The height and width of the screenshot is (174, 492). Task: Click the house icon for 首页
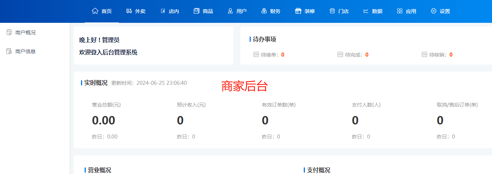coord(95,11)
